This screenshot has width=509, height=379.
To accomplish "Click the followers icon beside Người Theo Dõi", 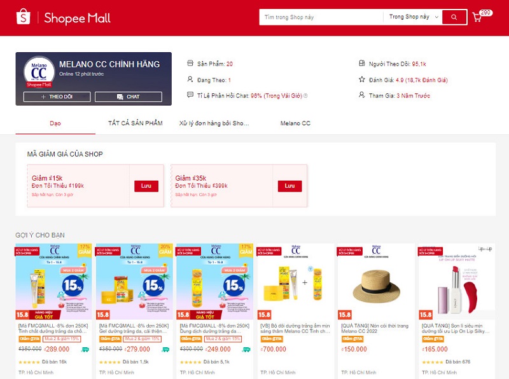I will (362, 64).
